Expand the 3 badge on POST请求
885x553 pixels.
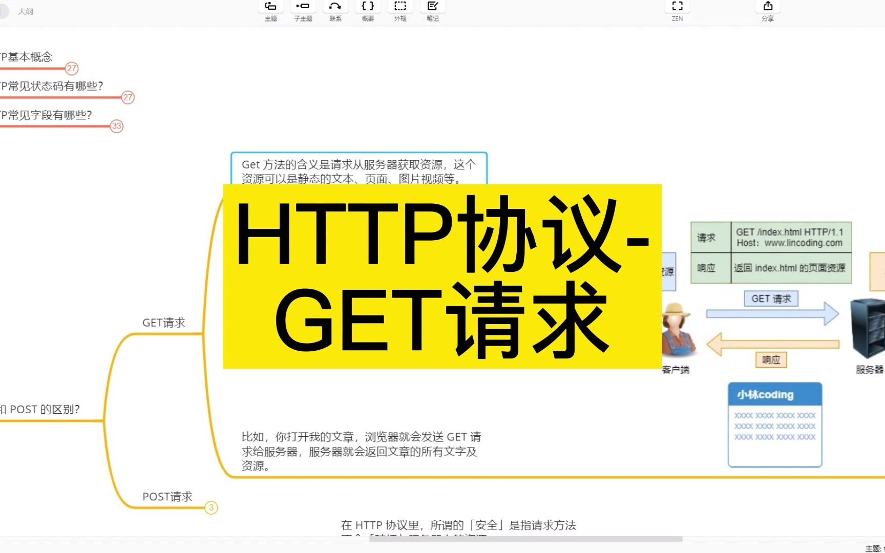[x=211, y=507]
